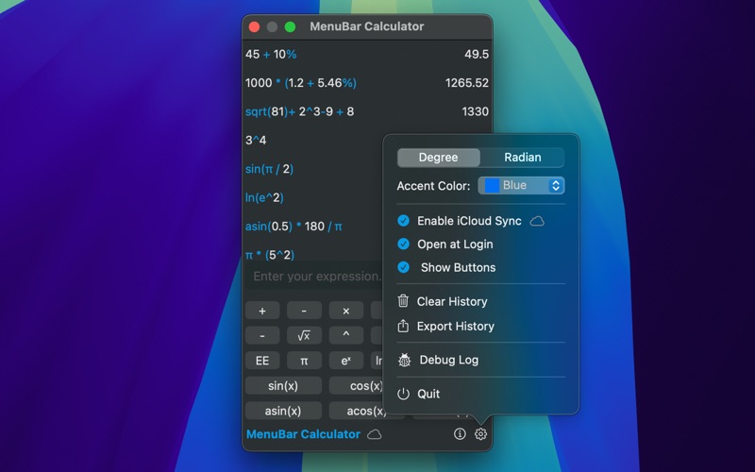Click the result value 1330

tap(476, 111)
